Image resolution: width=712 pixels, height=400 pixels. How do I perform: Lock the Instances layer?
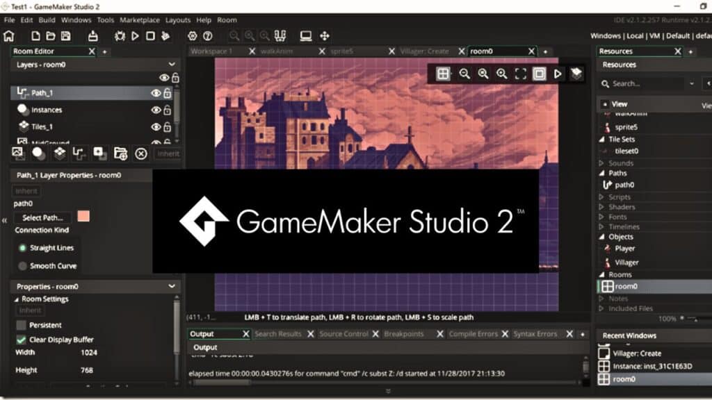(167, 110)
